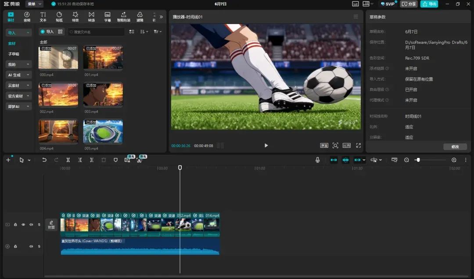Click the smart scissors tool with 限免 badge

pyautogui.click(x=139, y=160)
